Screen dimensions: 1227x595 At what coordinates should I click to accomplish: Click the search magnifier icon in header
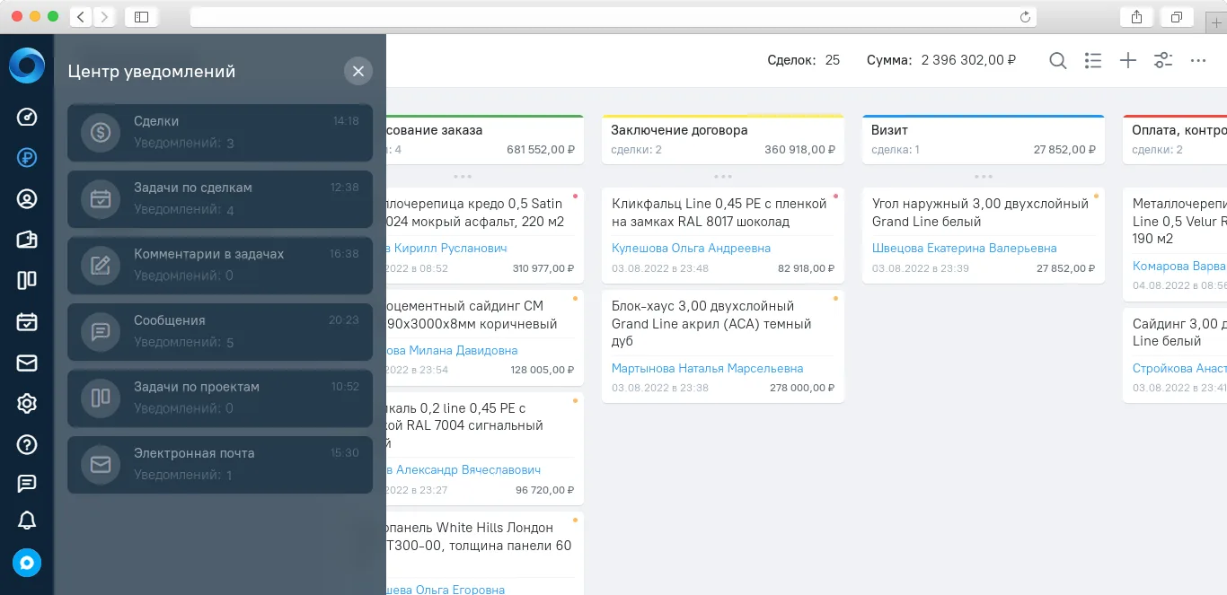coord(1058,60)
